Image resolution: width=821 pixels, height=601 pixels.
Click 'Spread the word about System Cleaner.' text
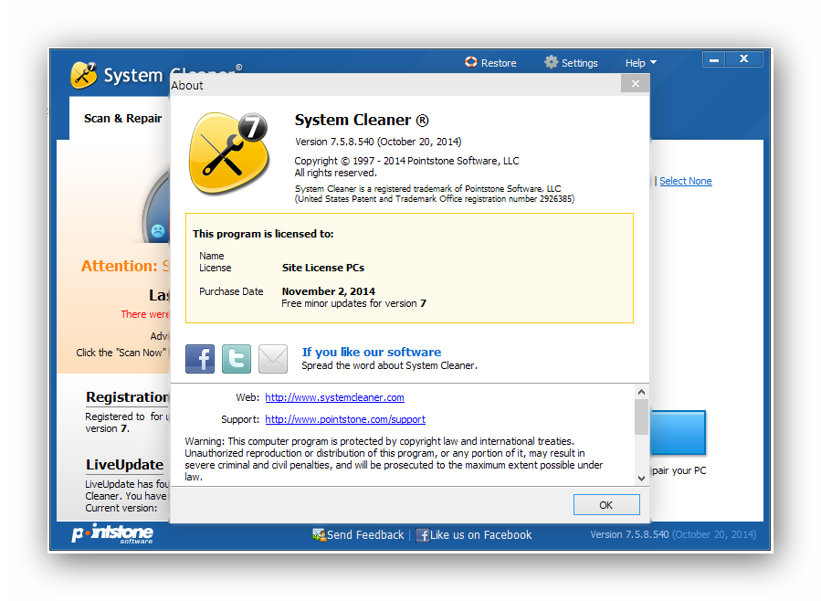tap(390, 365)
